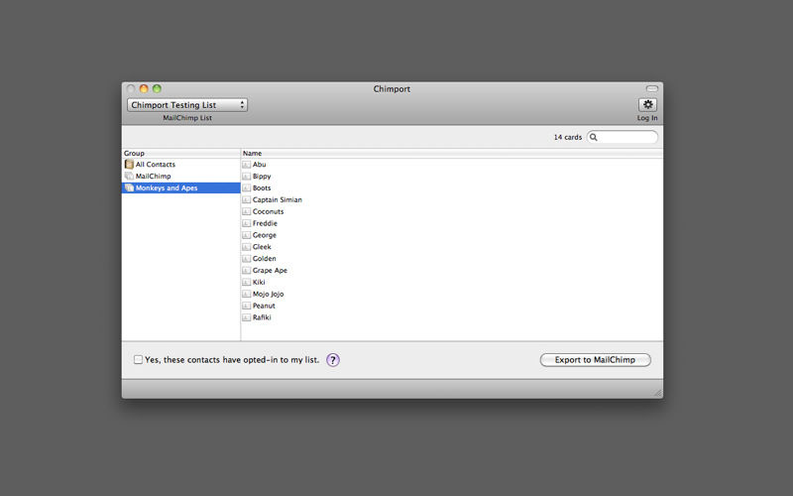Click the Export to MailChimp button

point(596,360)
